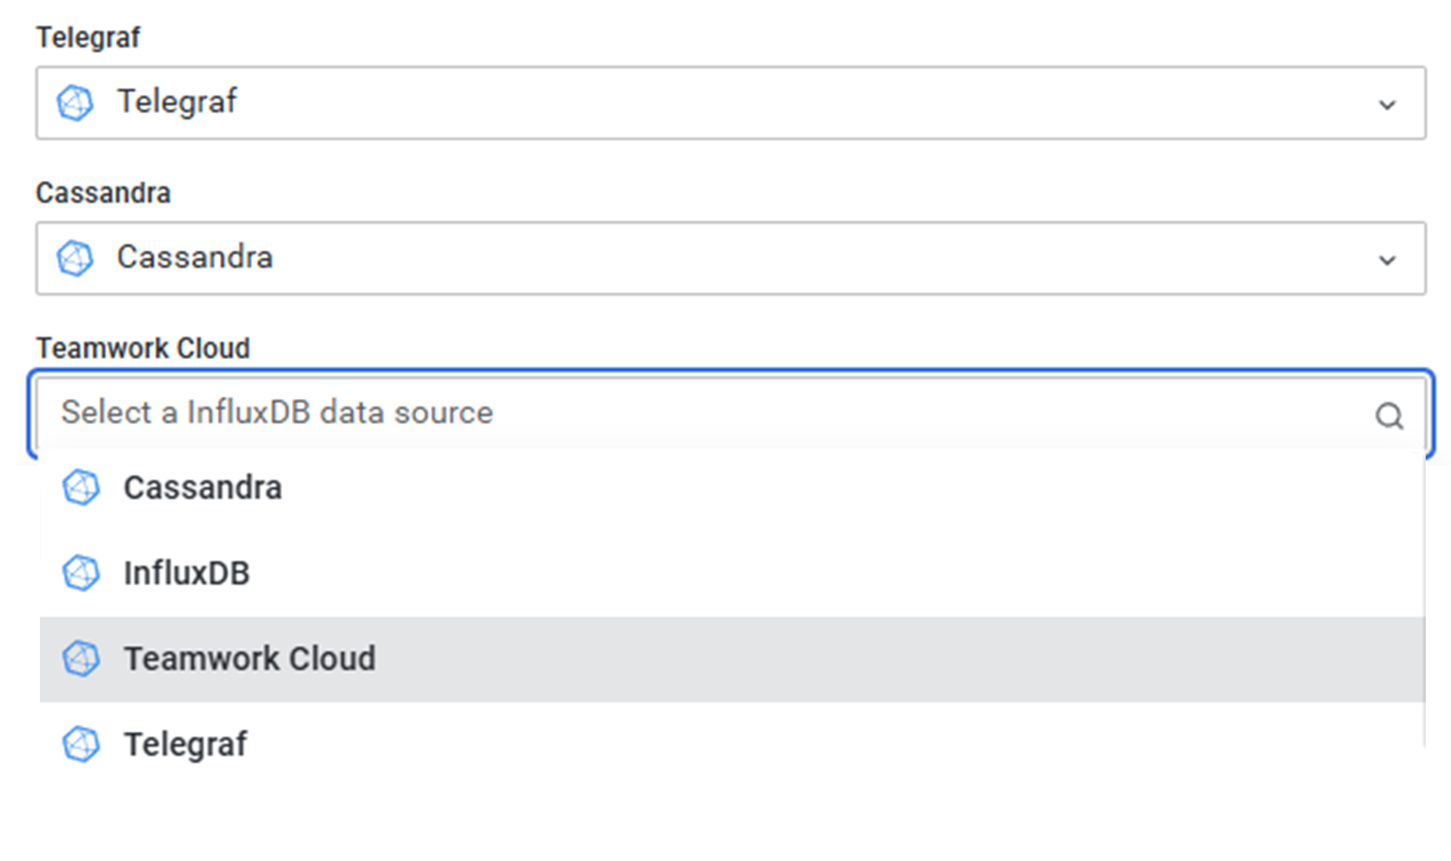Select Telegraf from the open options list

[185, 744]
